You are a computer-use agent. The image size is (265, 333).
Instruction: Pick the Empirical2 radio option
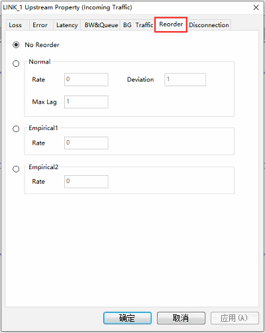pos(16,169)
